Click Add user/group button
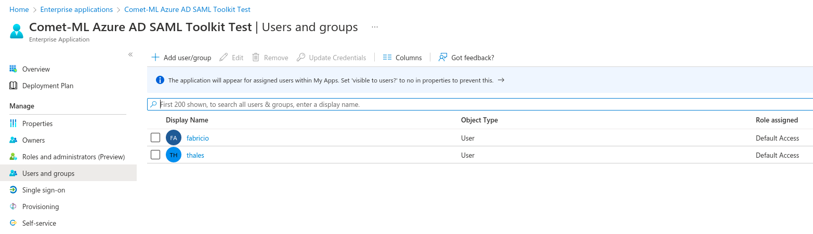 coord(181,58)
